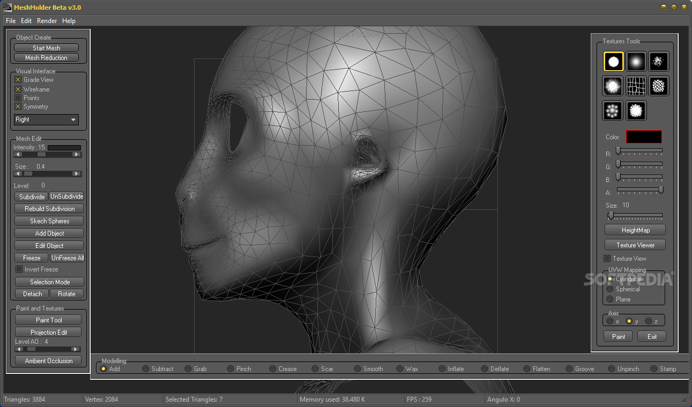
Task: Set axis to x
Action: (x=609, y=321)
